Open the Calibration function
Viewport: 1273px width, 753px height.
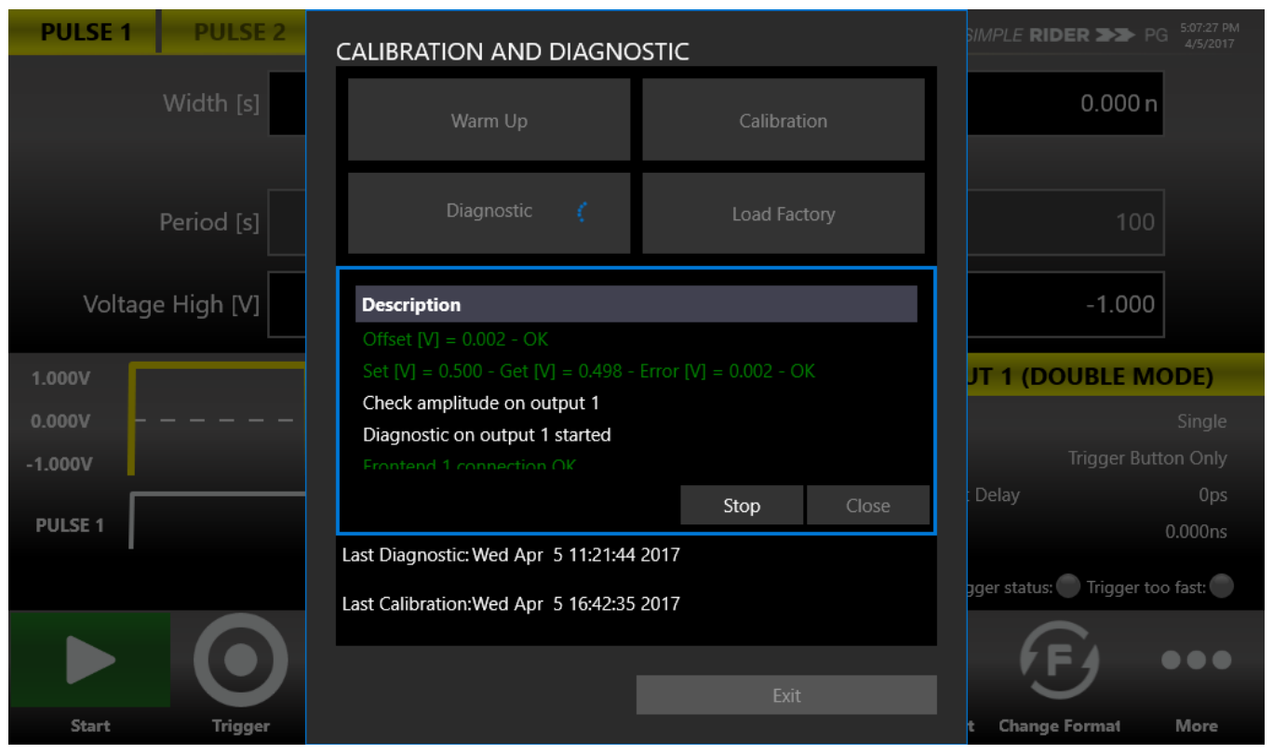click(783, 120)
